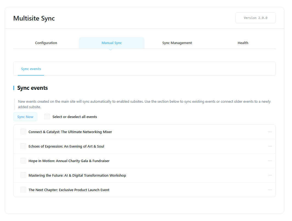Click the status dash for Mastering the Future row

point(270,175)
